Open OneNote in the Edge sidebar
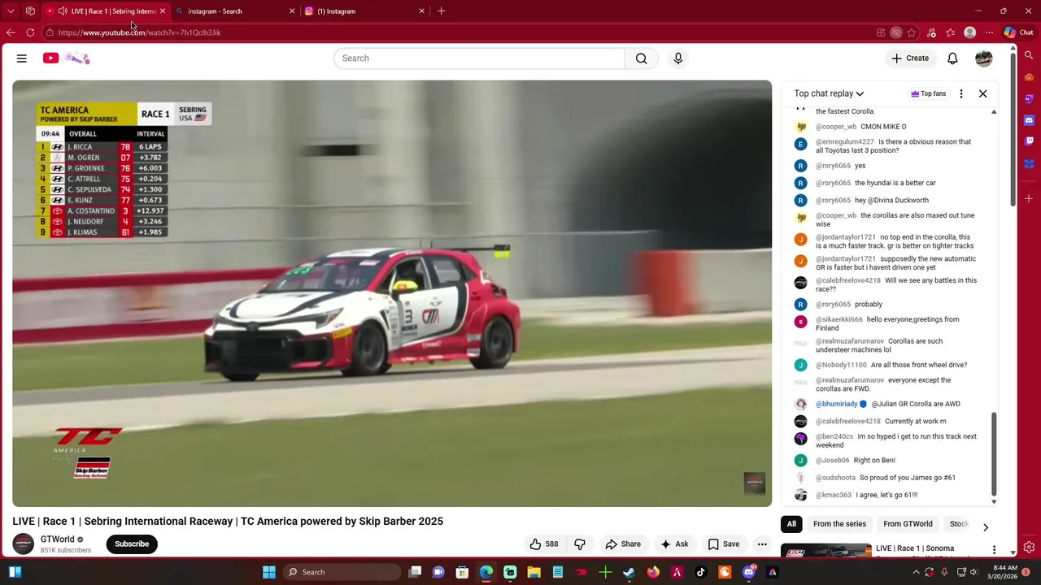The image size is (1041, 585). [1029, 98]
